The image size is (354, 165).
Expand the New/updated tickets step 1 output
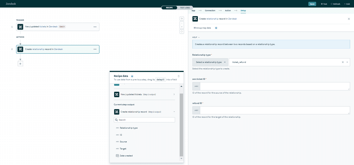click(x=174, y=94)
